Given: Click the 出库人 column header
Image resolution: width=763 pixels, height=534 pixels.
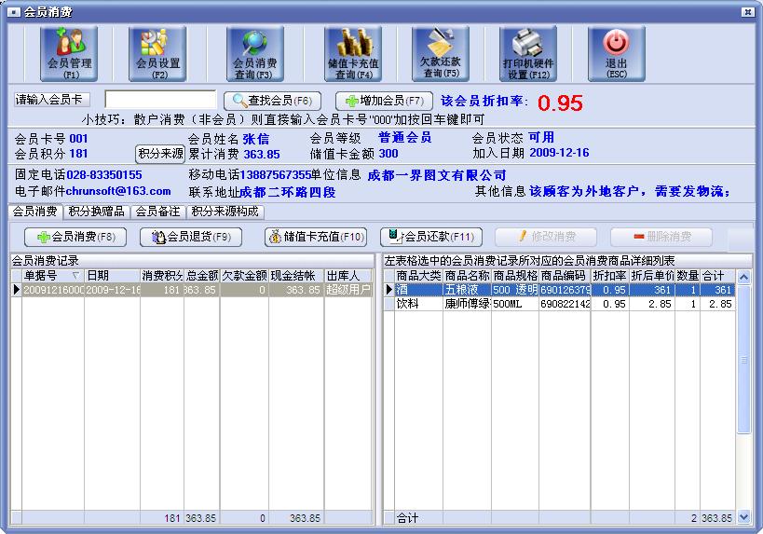Looking at the screenshot, I should pyautogui.click(x=349, y=276).
